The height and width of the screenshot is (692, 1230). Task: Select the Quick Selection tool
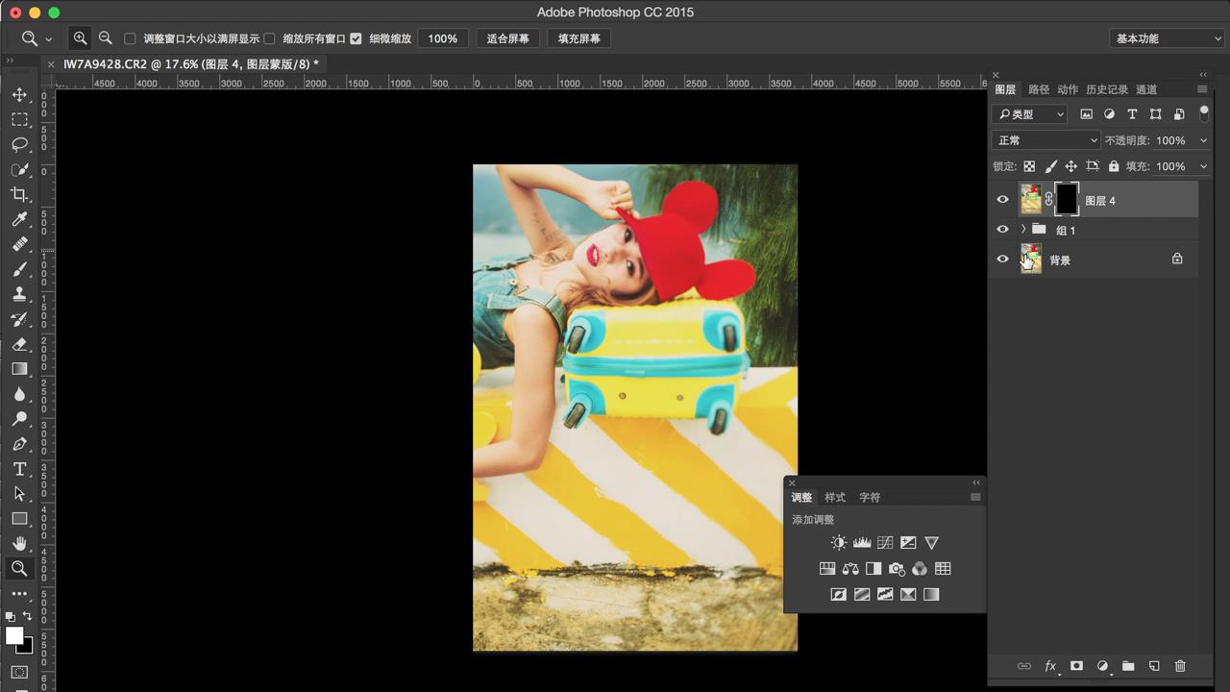tap(19, 169)
